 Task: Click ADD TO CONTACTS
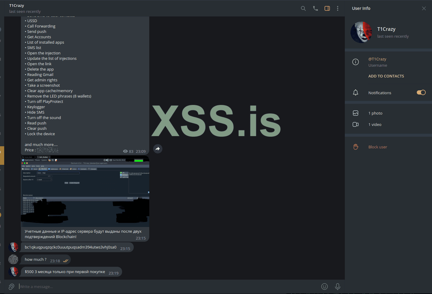pyautogui.click(x=386, y=76)
